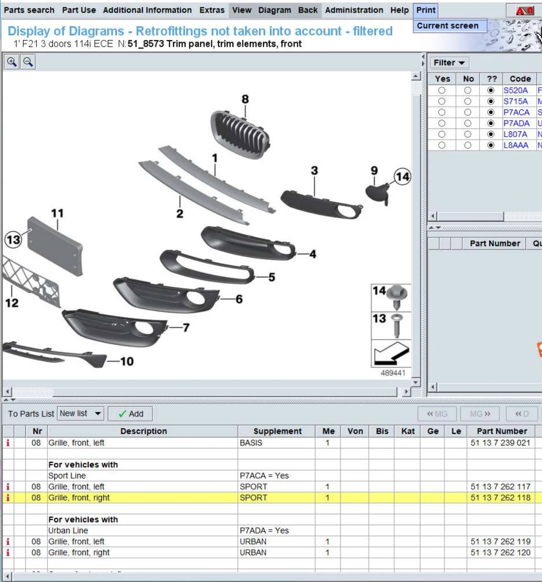The width and height of the screenshot is (542, 582).
Task: Open the Parts search menu
Action: point(29,10)
